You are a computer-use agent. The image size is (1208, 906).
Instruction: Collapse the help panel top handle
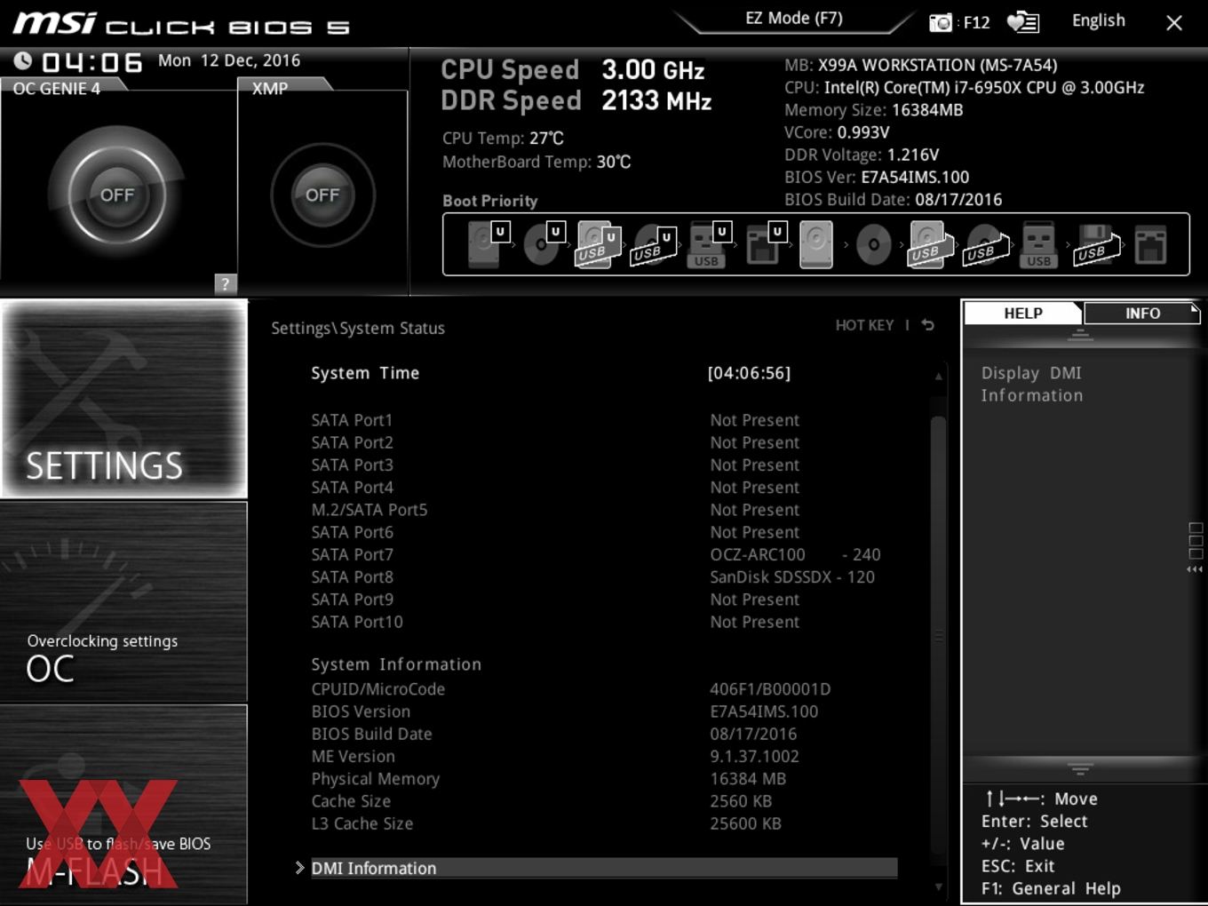coord(1080,335)
